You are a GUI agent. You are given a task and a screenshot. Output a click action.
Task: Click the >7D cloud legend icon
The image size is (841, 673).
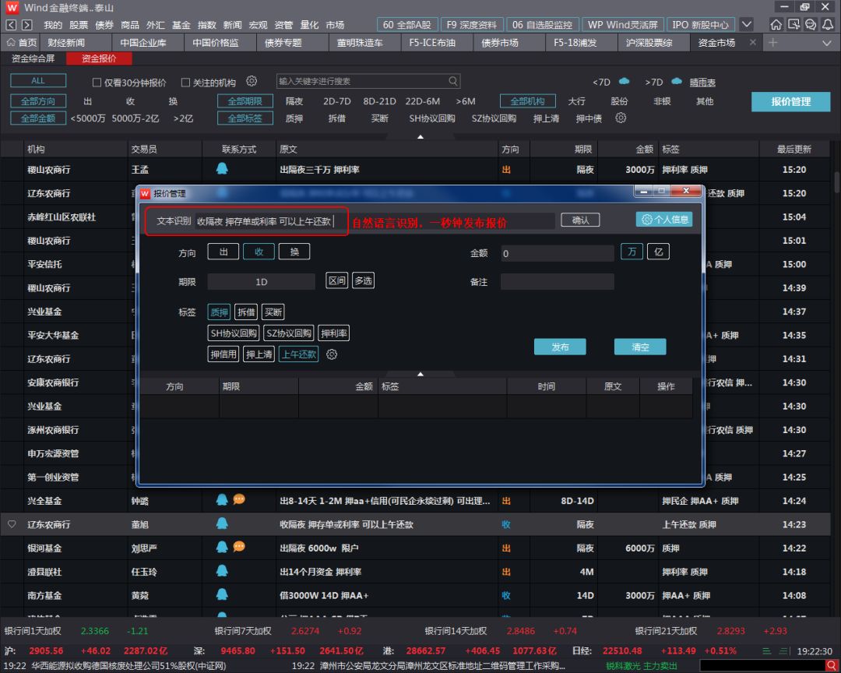pyautogui.click(x=677, y=82)
